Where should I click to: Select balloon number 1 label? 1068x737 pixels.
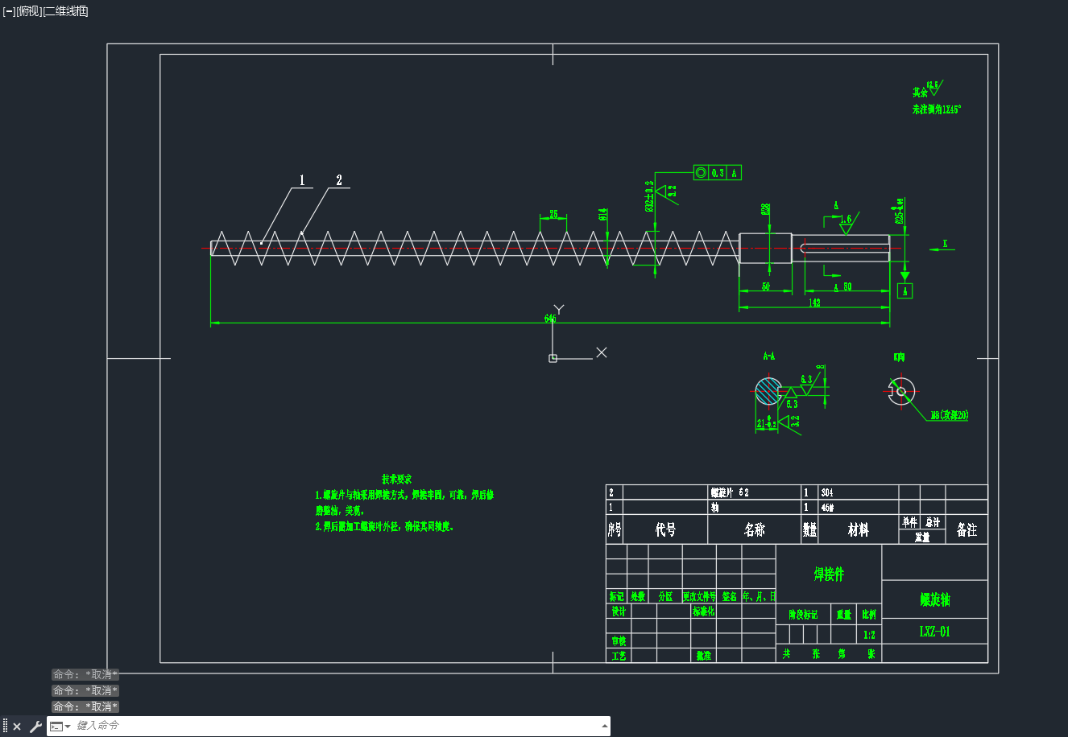[302, 180]
